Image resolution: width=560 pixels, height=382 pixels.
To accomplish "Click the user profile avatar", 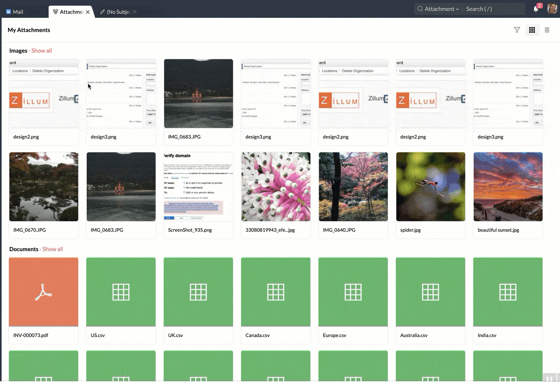I will [552, 9].
